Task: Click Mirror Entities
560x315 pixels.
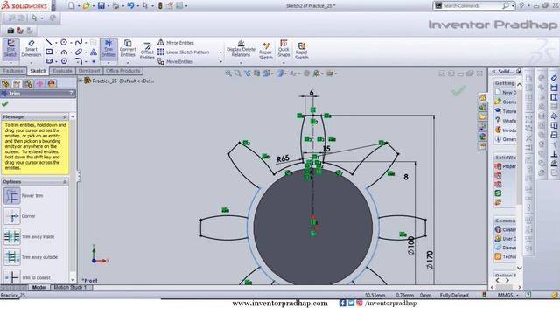Action: pos(176,43)
